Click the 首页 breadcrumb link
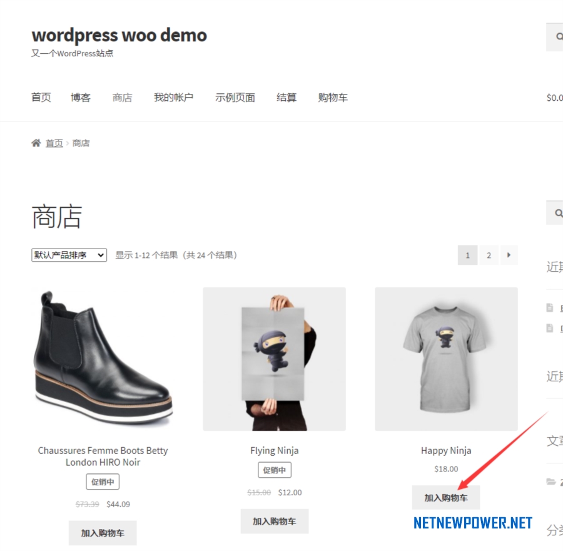This screenshot has width=563, height=551. (54, 143)
